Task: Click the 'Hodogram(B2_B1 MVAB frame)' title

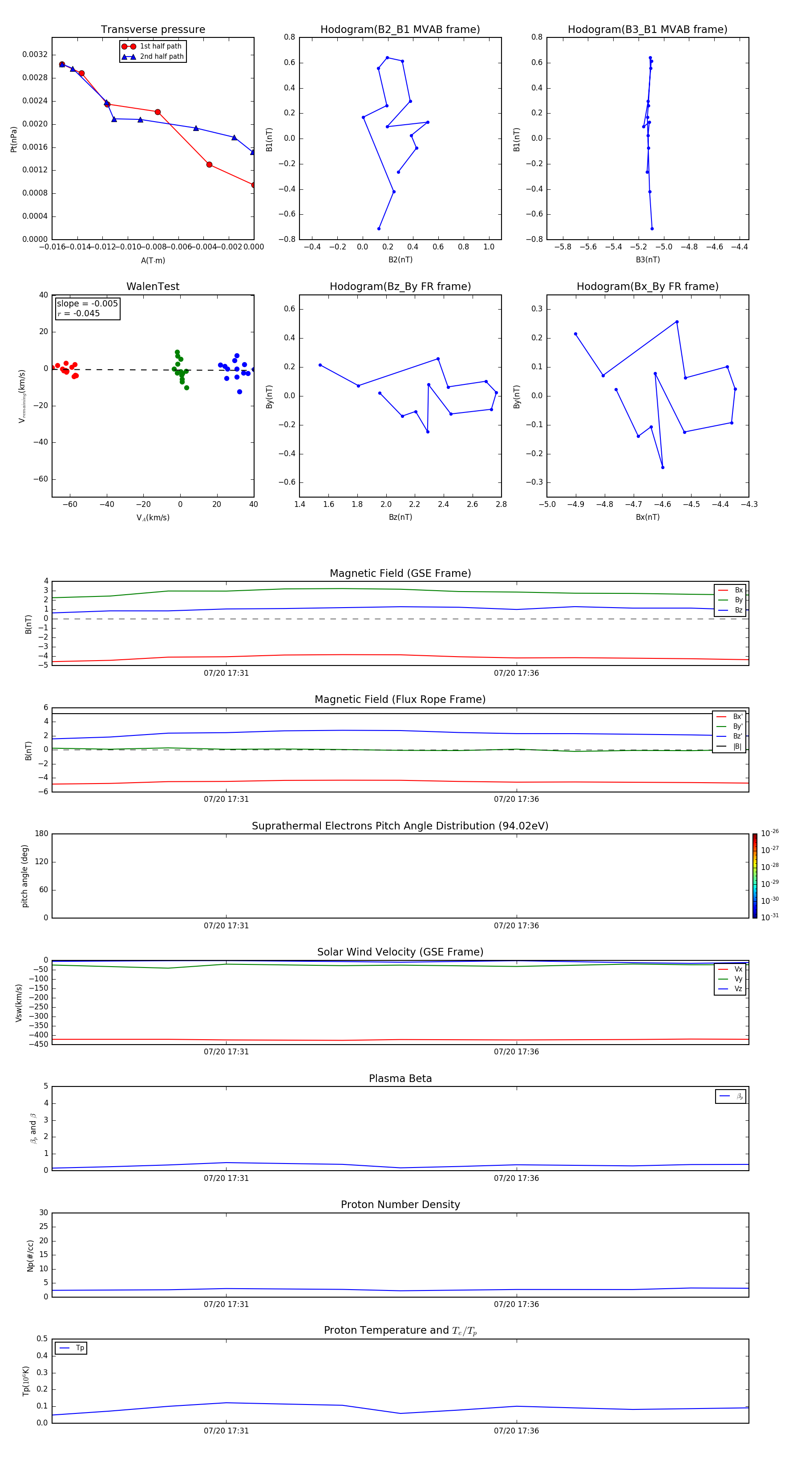Action: tap(400, 29)
